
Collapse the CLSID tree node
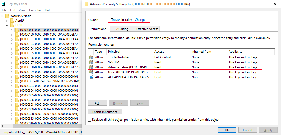[x=7, y=25]
